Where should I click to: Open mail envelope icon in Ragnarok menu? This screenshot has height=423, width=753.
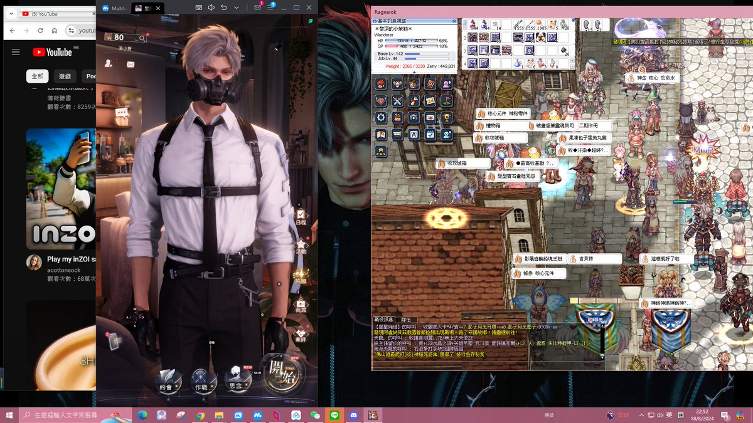click(430, 117)
